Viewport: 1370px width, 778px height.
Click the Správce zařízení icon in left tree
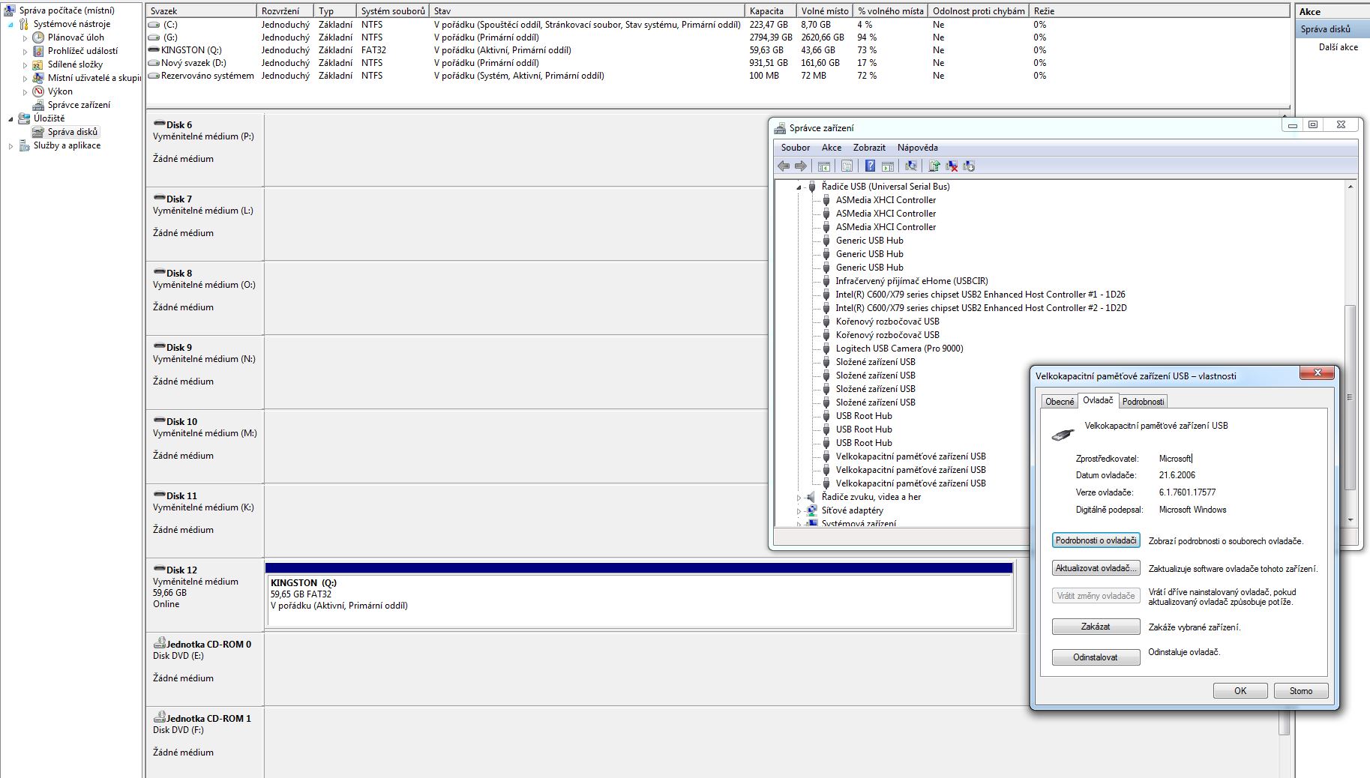[38, 105]
